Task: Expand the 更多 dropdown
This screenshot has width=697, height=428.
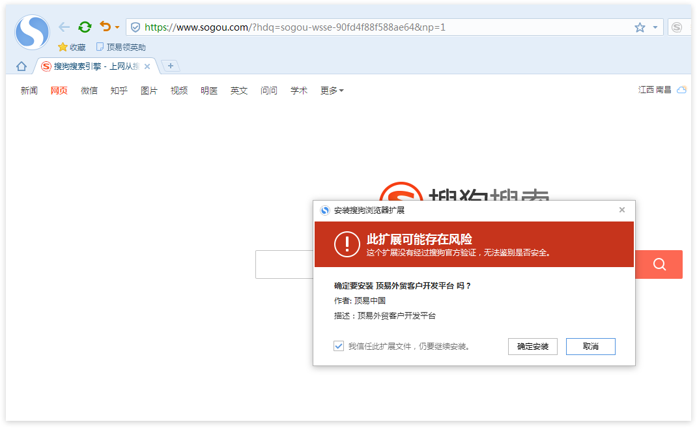Action: (332, 91)
